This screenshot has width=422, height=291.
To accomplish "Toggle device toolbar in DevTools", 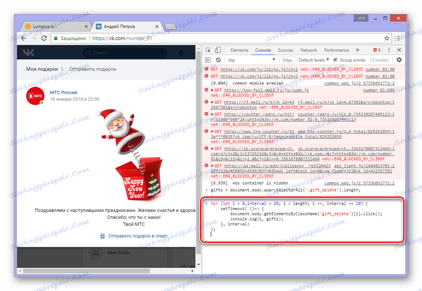I will click(x=218, y=50).
